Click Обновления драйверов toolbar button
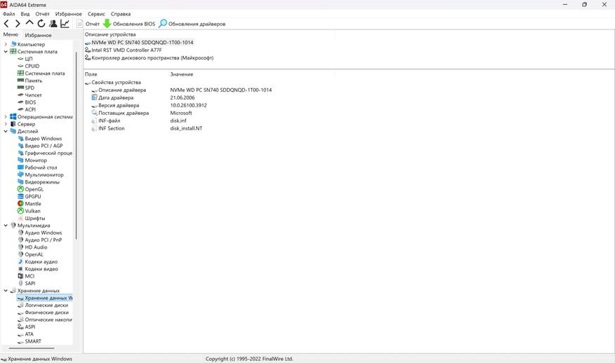 tap(192, 24)
